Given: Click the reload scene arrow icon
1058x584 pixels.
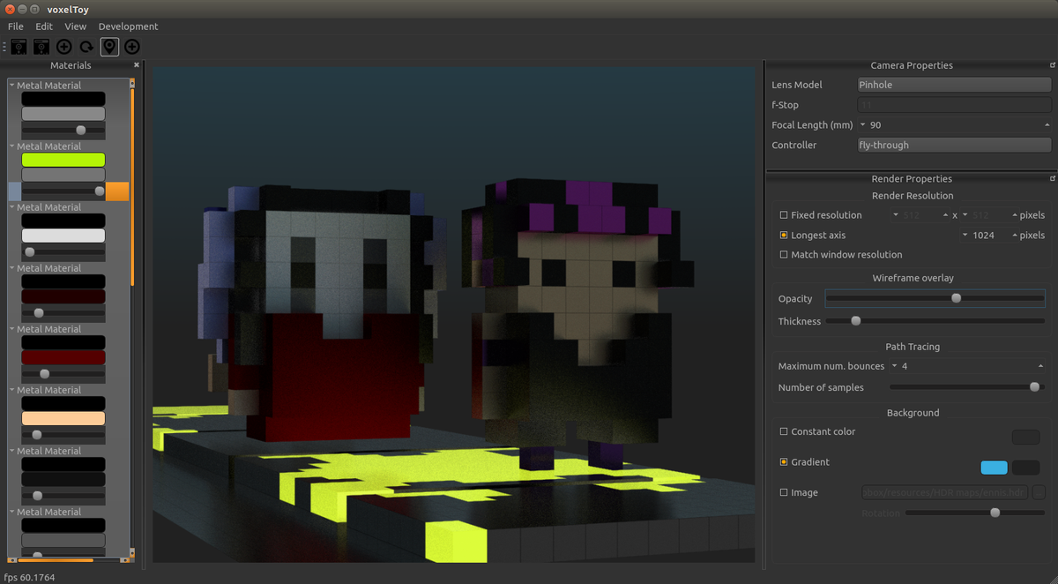Looking at the screenshot, I should [86, 46].
